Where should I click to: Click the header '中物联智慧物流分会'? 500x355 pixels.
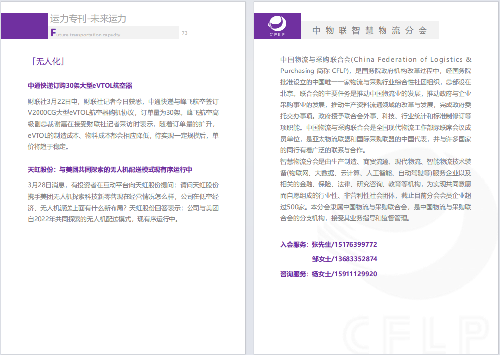point(370,30)
